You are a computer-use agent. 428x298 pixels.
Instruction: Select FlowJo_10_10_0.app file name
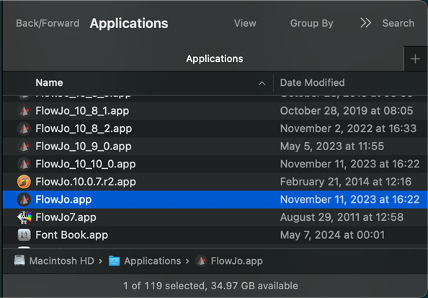pyautogui.click(x=86, y=164)
